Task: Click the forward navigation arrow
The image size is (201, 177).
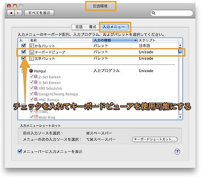Action: pos(18,13)
